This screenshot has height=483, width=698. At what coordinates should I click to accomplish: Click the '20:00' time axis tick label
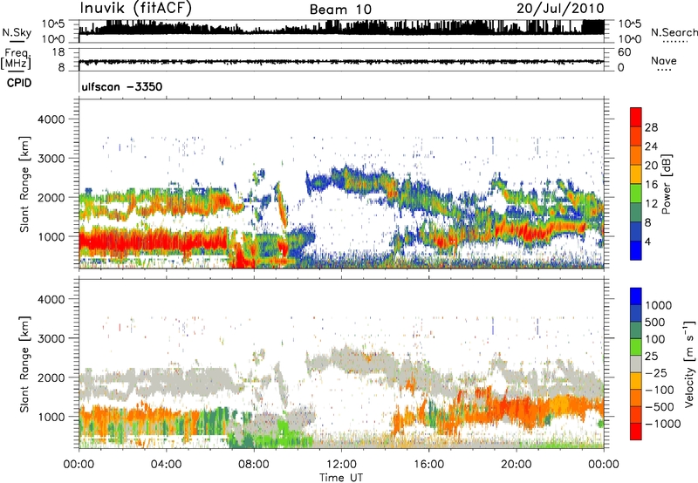click(x=516, y=465)
